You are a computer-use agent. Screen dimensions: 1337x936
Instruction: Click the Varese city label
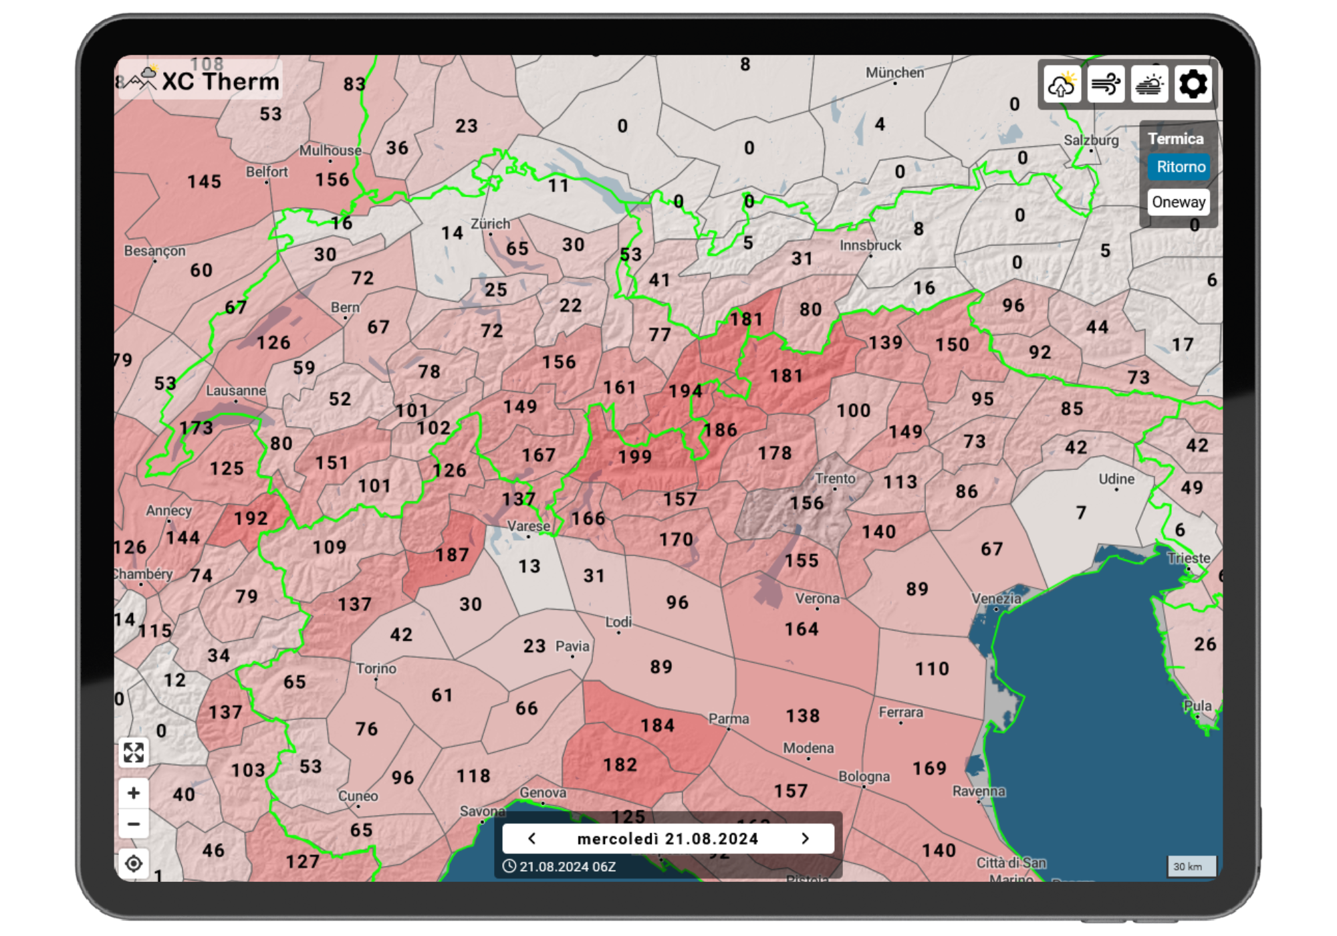click(x=528, y=526)
